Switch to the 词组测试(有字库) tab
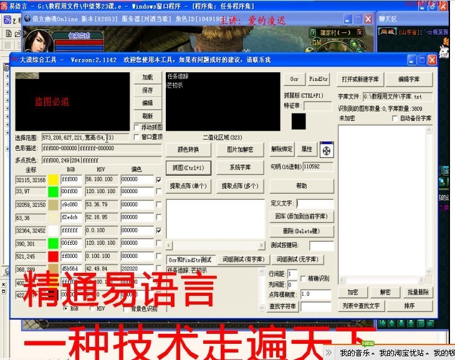 (243, 260)
